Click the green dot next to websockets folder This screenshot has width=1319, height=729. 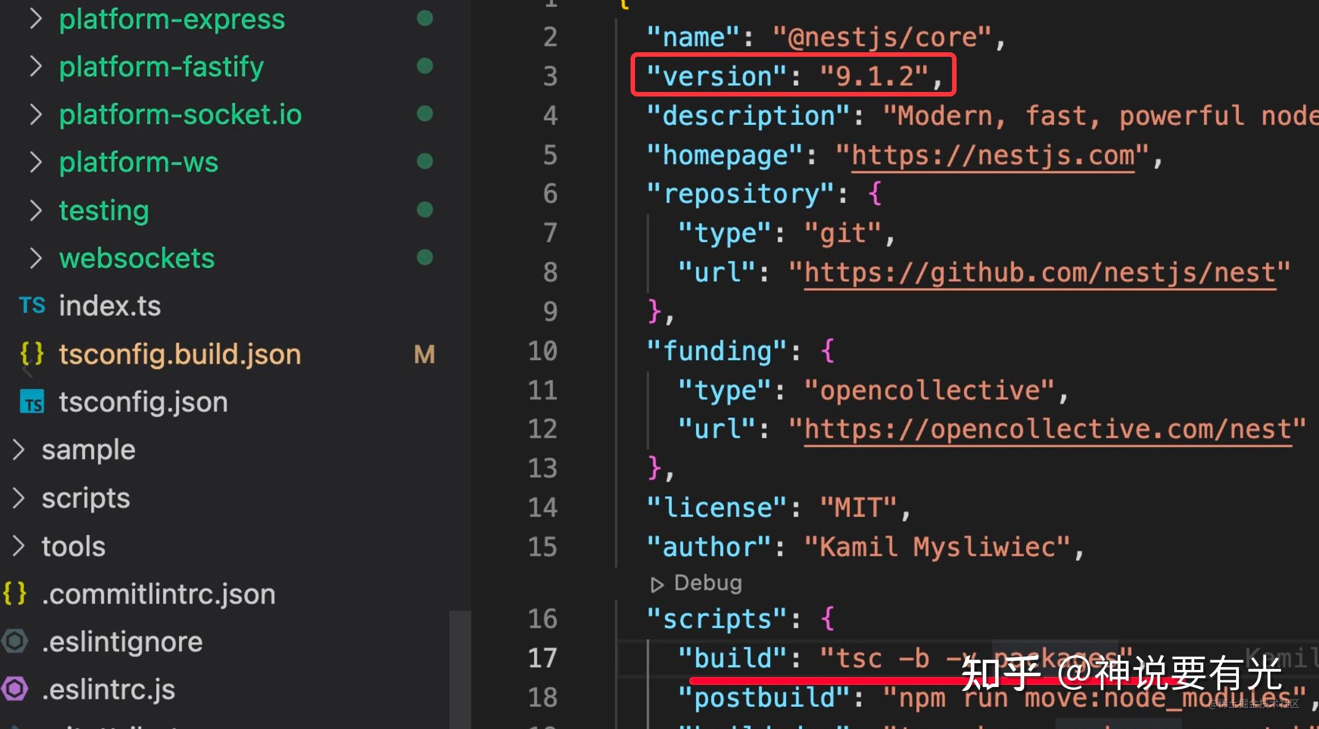[424, 257]
